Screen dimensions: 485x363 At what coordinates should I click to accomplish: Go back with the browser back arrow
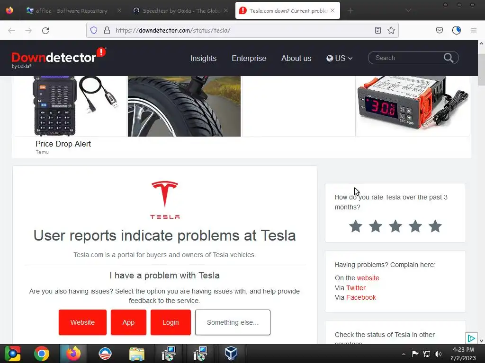tap(11, 31)
